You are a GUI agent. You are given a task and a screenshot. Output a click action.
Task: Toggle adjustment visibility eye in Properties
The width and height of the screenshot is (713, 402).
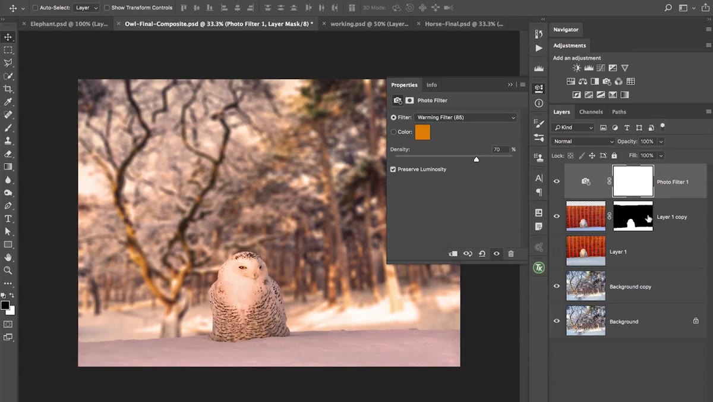tap(497, 254)
